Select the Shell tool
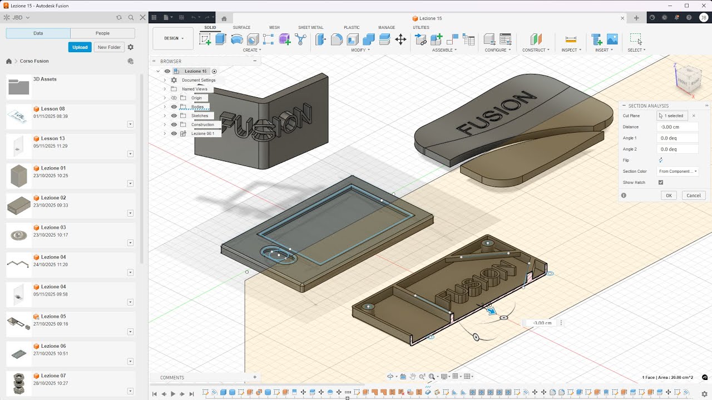 (353, 39)
